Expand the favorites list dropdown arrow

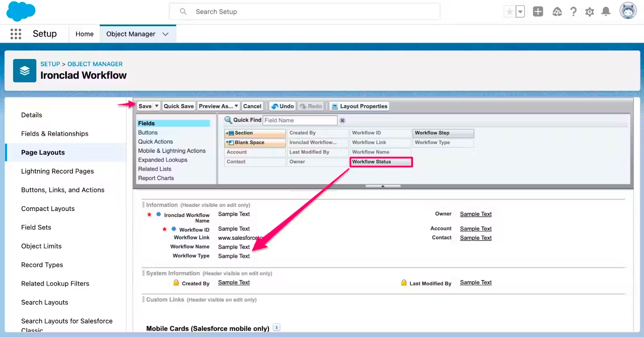tap(520, 12)
